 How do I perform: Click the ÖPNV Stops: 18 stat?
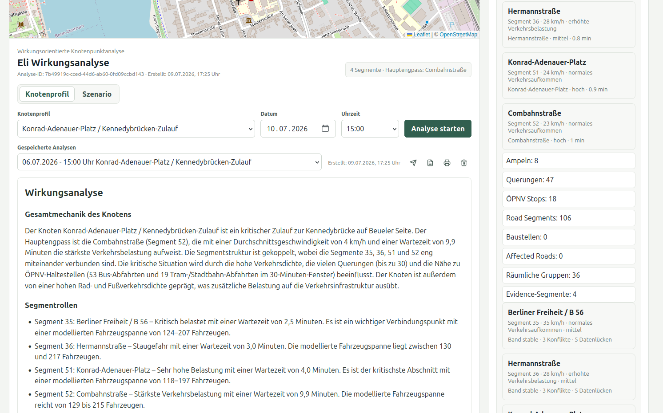click(569, 199)
